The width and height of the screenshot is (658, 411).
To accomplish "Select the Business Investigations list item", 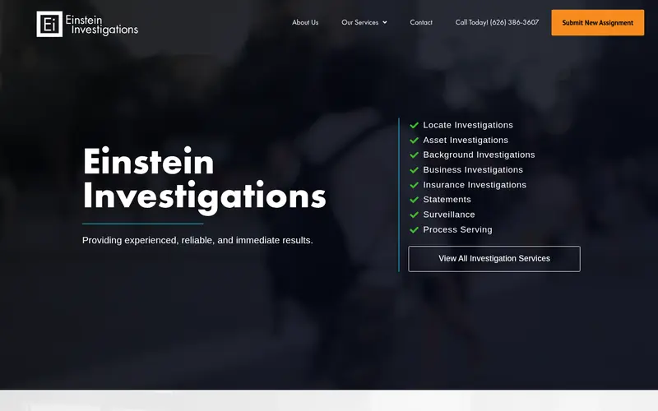I will coord(473,170).
